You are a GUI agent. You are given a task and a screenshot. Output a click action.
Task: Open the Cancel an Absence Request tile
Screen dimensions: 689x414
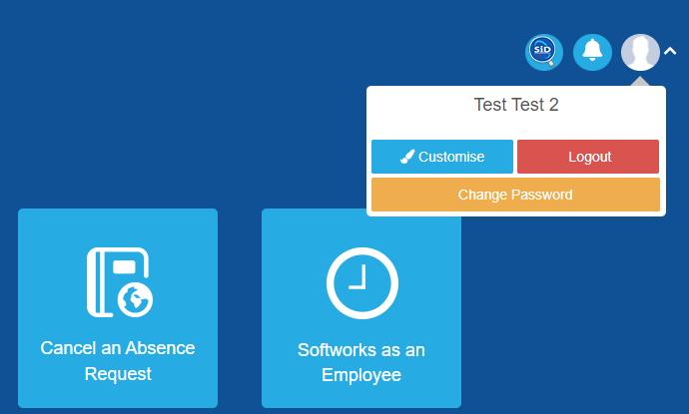coord(118,308)
